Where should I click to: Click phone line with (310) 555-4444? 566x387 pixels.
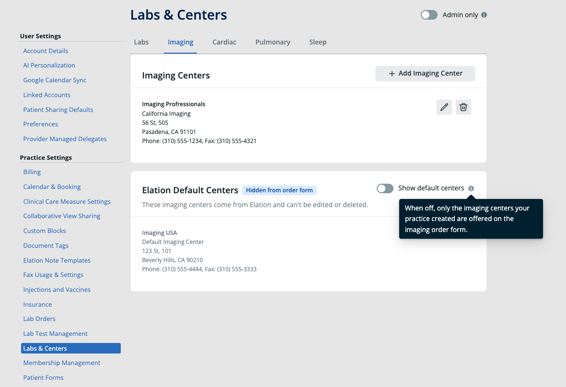coord(199,269)
